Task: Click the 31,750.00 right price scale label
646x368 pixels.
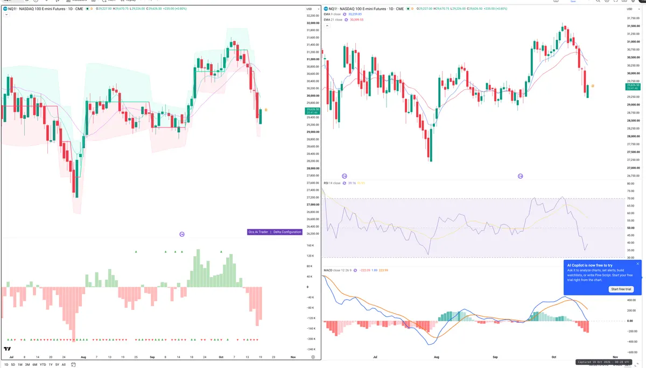Action: point(633,18)
